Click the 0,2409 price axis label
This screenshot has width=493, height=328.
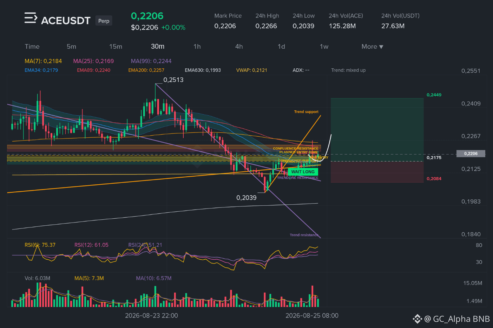(471, 104)
